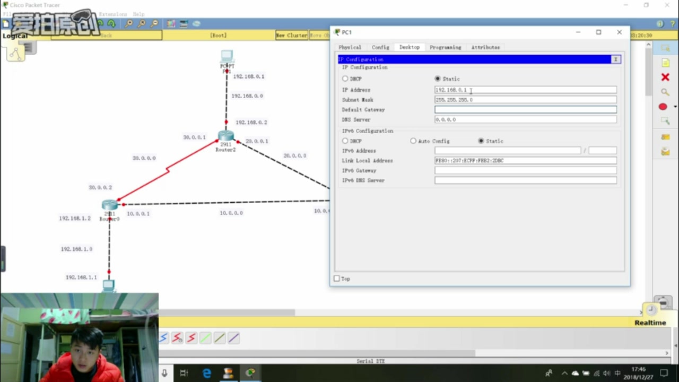This screenshot has height=382, width=679.
Task: Click the zoom out magnifier icon
Action: [154, 24]
